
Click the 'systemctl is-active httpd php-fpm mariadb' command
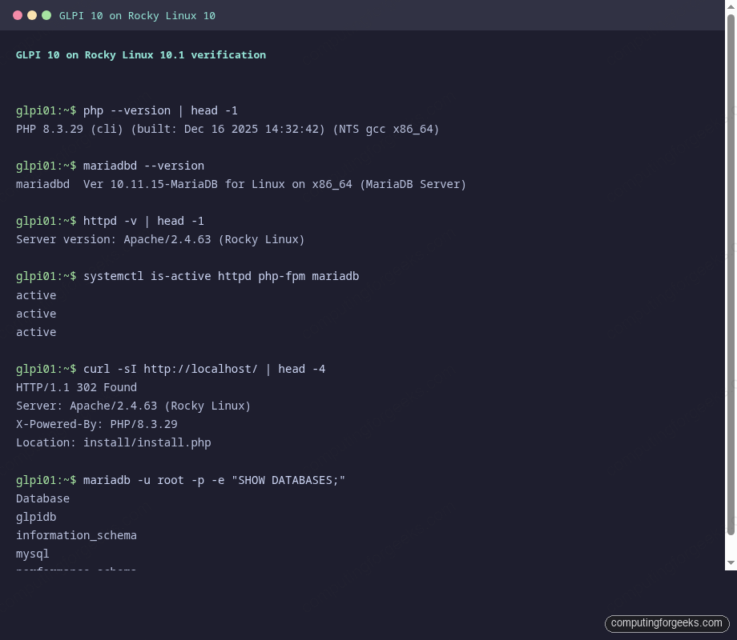[221, 276]
